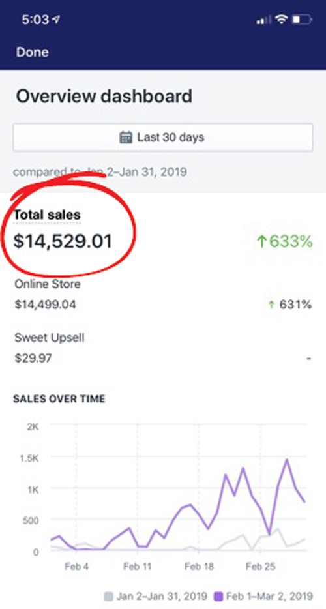Image resolution: width=326 pixels, height=609 pixels.
Task: Click the green up arrow beside 633%
Action: coord(261,242)
